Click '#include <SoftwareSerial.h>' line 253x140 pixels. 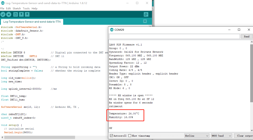pos(21,27)
